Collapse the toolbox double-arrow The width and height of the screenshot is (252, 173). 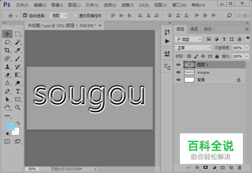click(x=4, y=23)
